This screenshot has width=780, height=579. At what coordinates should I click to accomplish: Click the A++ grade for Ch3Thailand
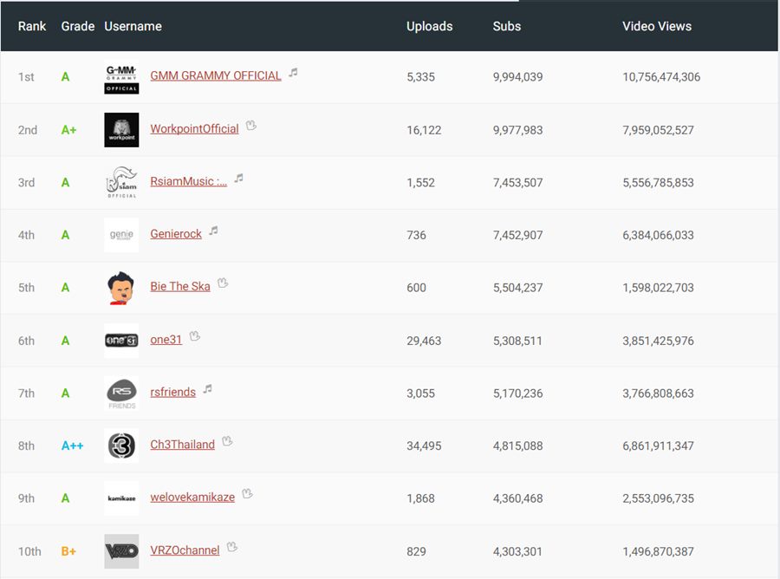(x=72, y=446)
